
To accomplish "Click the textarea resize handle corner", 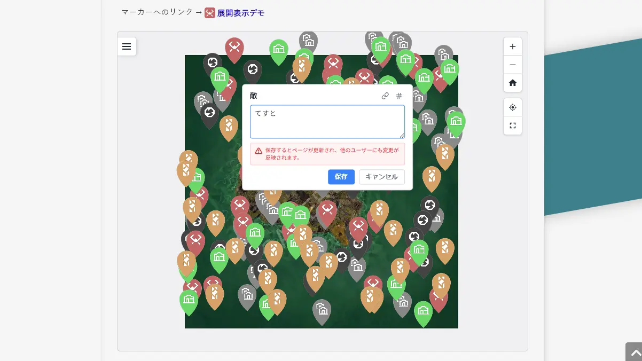I will [403, 135].
